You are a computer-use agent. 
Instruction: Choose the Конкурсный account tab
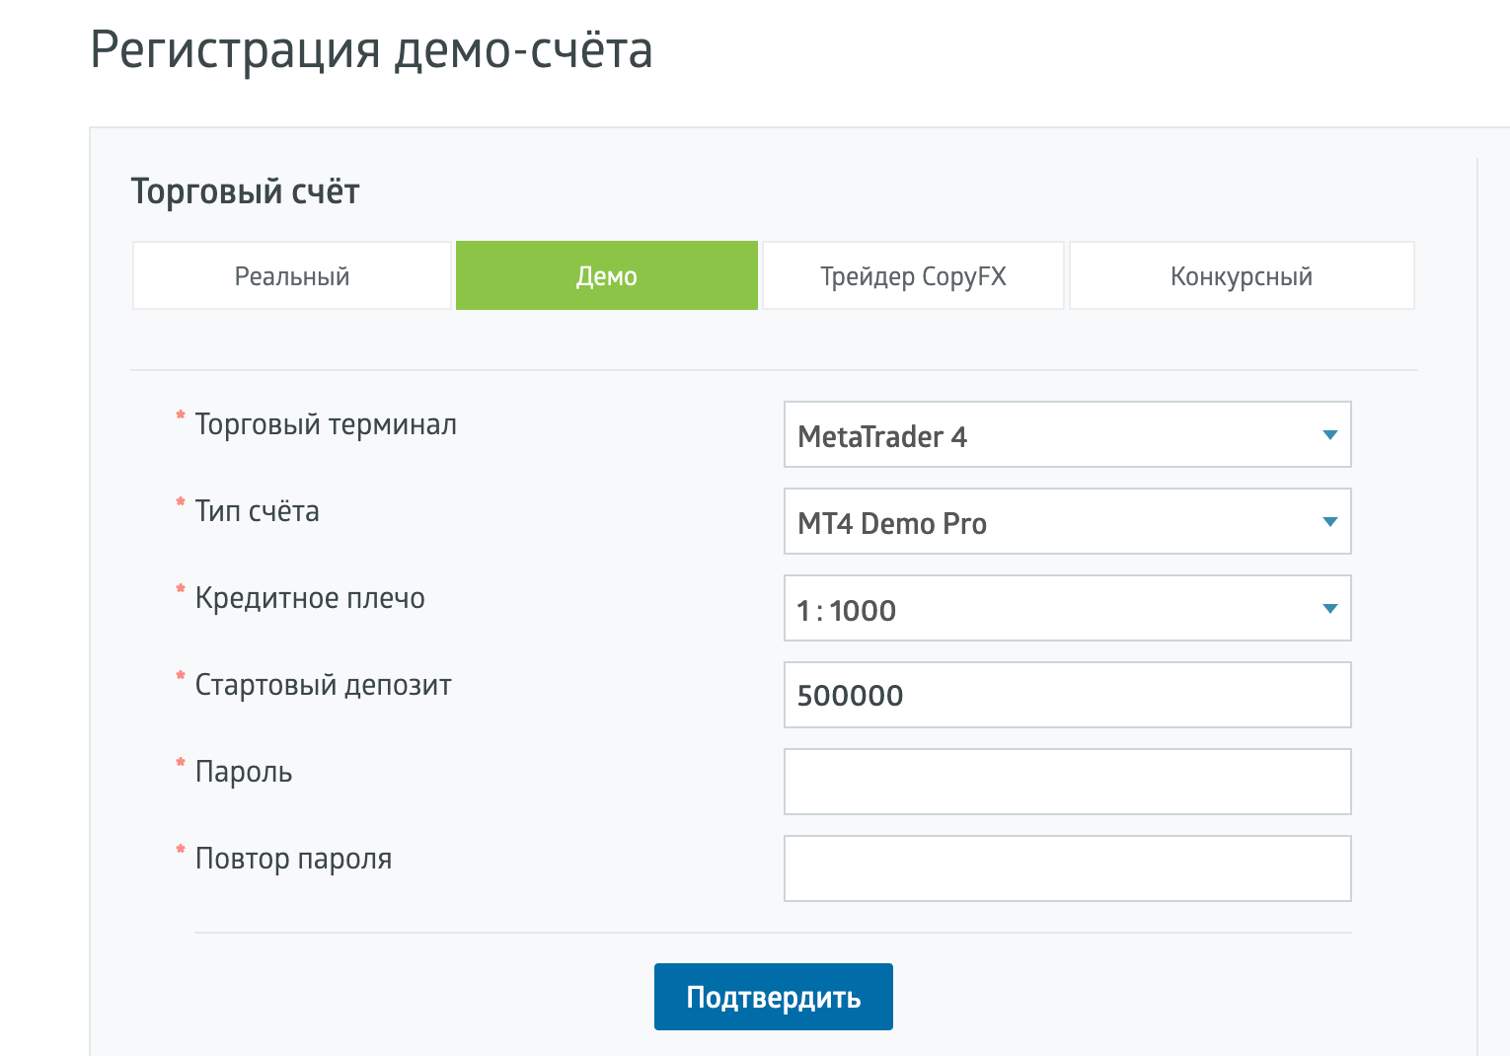(x=1241, y=276)
